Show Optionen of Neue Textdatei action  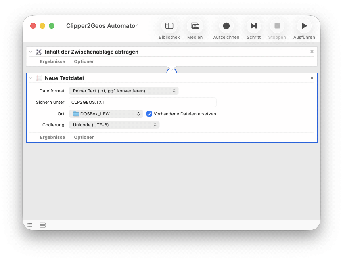click(x=84, y=137)
